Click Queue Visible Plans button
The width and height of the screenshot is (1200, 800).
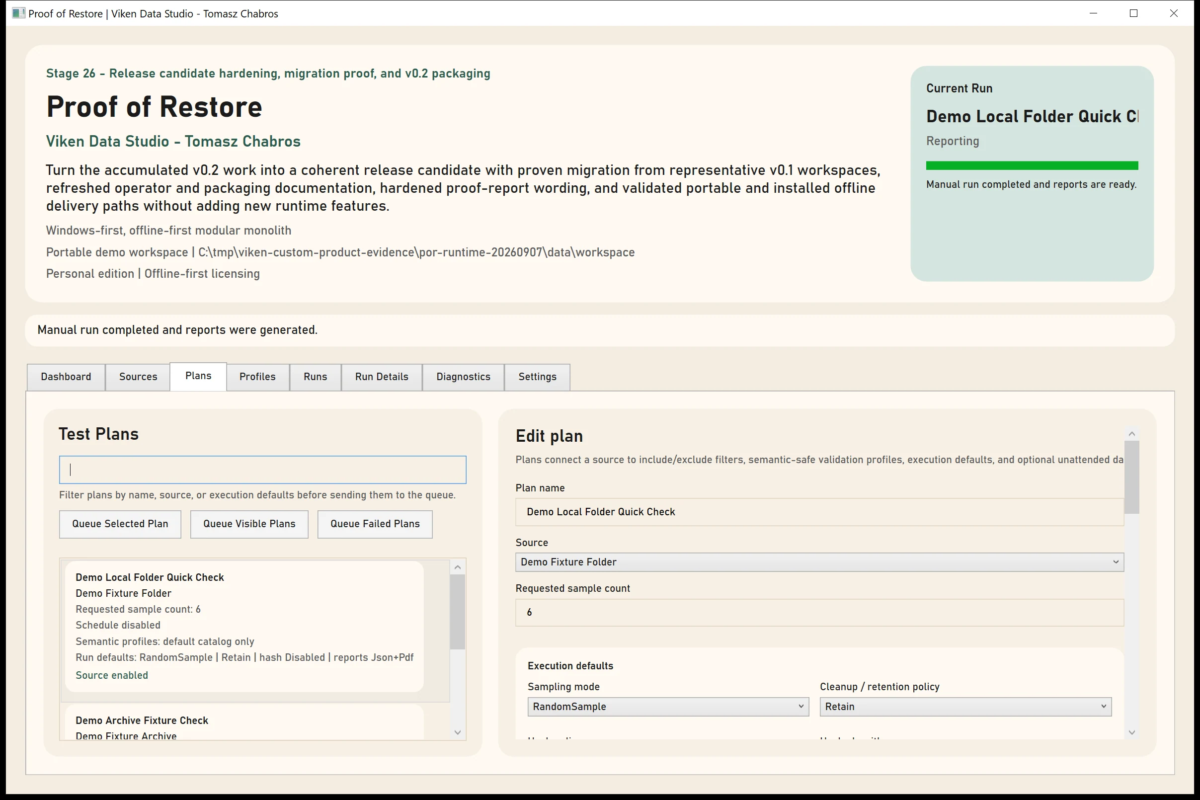(x=249, y=524)
